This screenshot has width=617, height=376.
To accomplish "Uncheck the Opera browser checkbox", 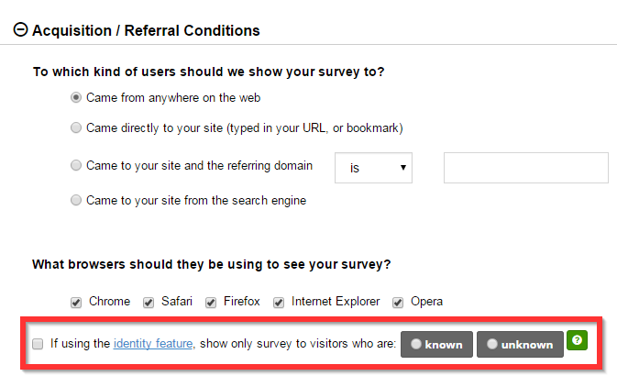I will click(x=398, y=302).
